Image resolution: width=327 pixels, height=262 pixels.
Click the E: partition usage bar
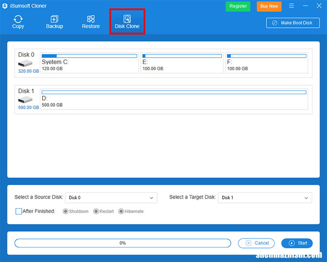coord(182,56)
